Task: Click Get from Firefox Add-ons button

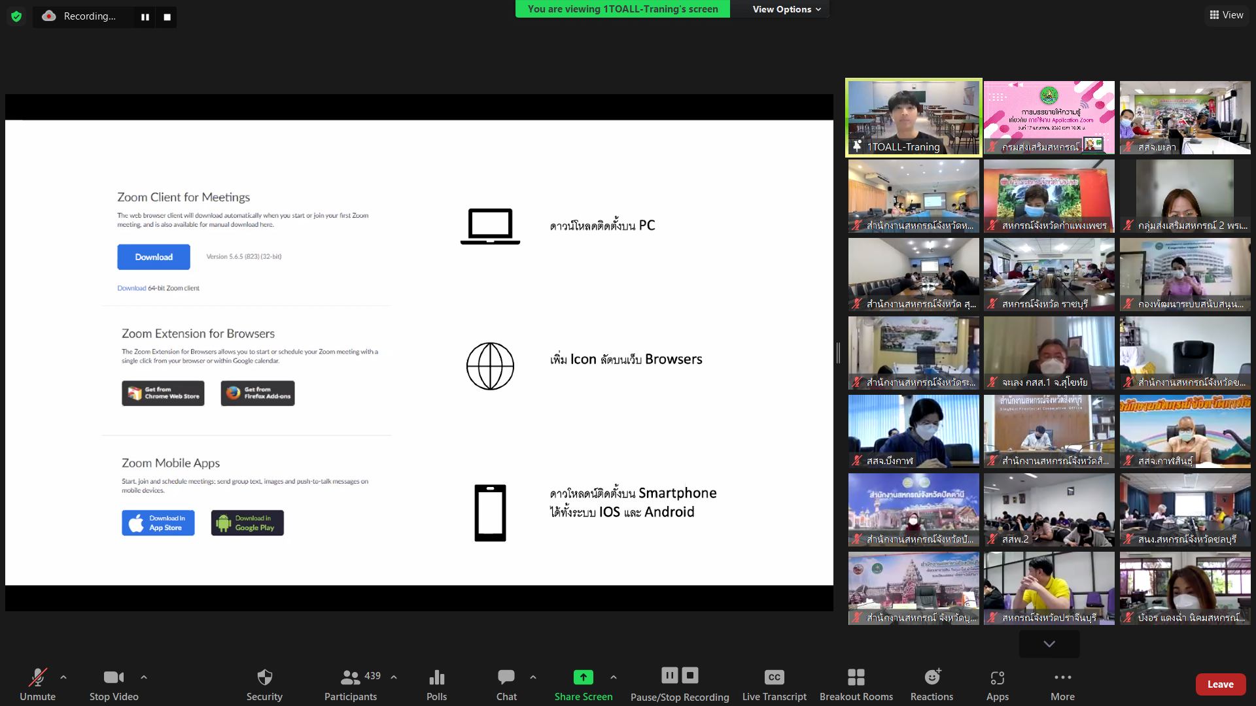Action: (258, 393)
